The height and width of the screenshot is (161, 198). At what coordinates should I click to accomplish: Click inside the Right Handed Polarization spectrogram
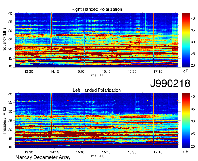(97, 40)
